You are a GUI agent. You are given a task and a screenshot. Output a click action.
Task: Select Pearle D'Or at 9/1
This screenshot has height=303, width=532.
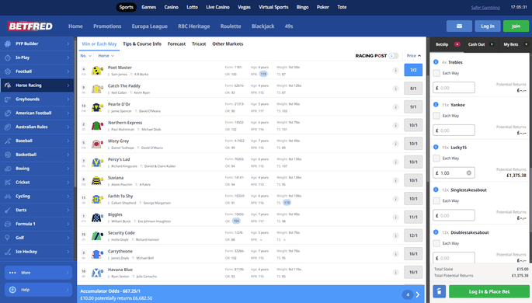tap(413, 106)
